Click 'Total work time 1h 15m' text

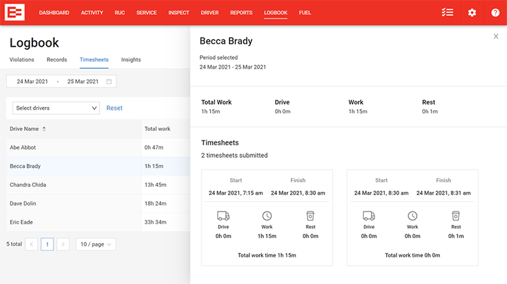[267, 255]
